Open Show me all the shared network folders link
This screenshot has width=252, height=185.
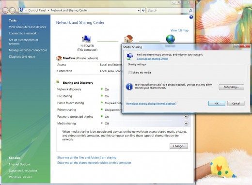pyautogui.click(x=94, y=163)
